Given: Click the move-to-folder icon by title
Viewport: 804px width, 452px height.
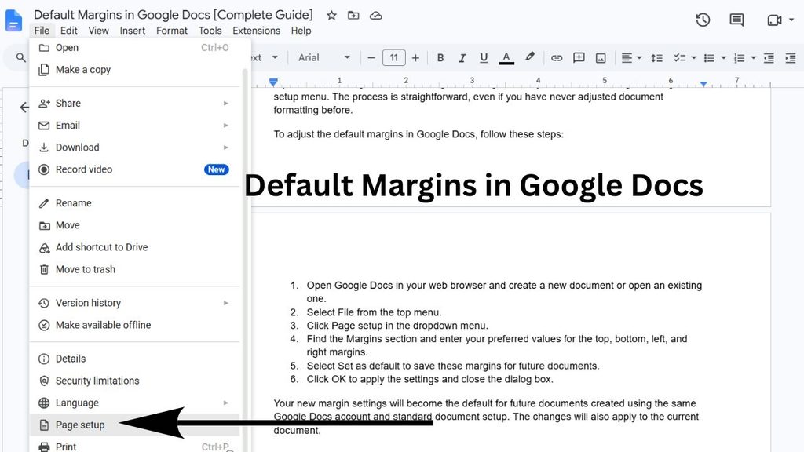Looking at the screenshot, I should click(x=353, y=16).
